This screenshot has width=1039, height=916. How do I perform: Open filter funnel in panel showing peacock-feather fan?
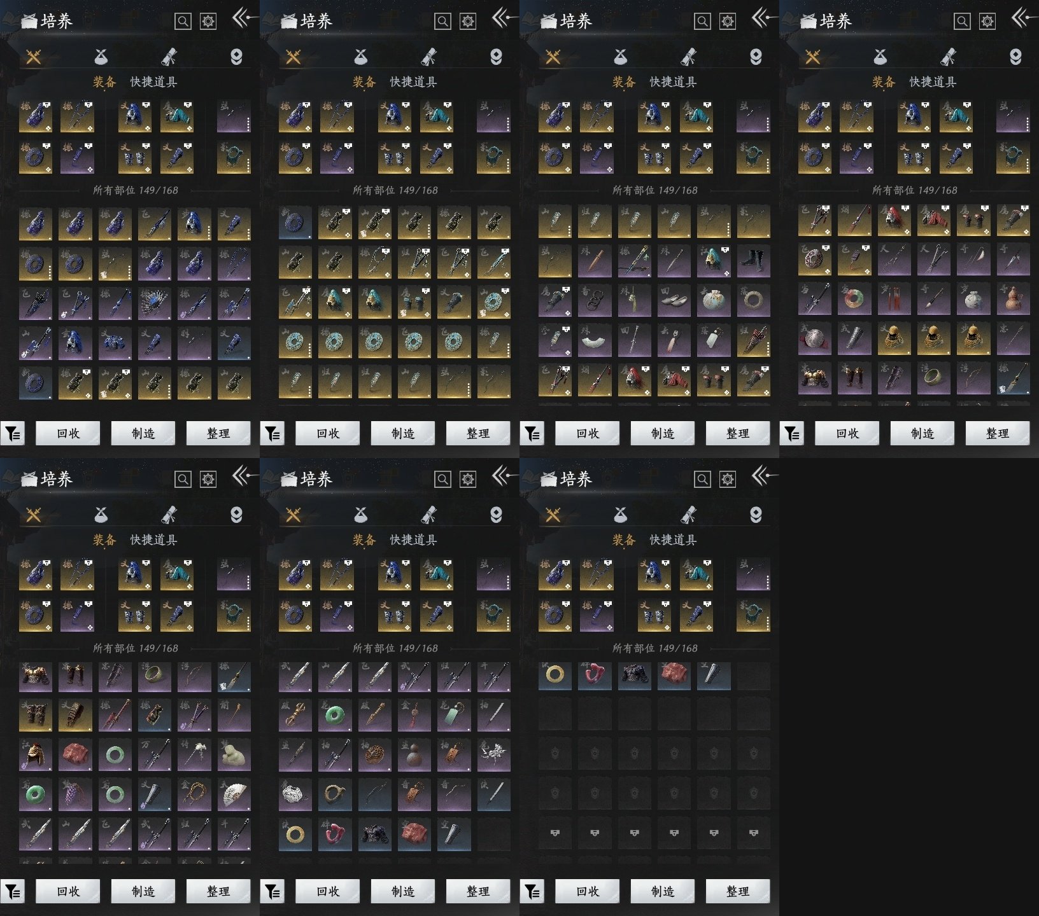point(13,434)
